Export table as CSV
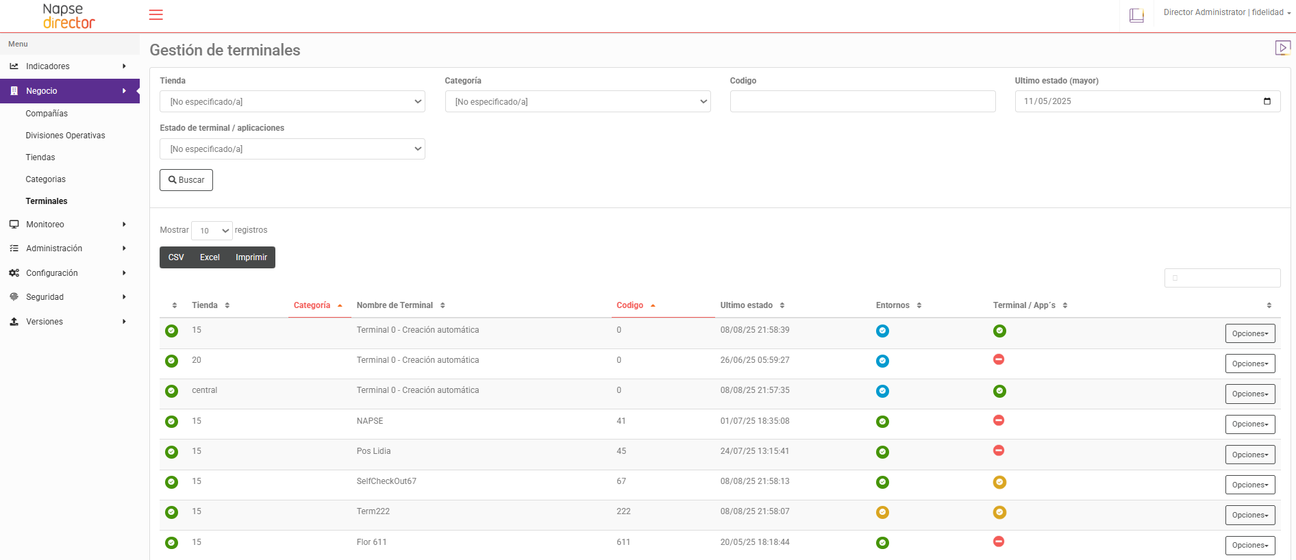Image resolution: width=1296 pixels, height=560 pixels. [176, 257]
